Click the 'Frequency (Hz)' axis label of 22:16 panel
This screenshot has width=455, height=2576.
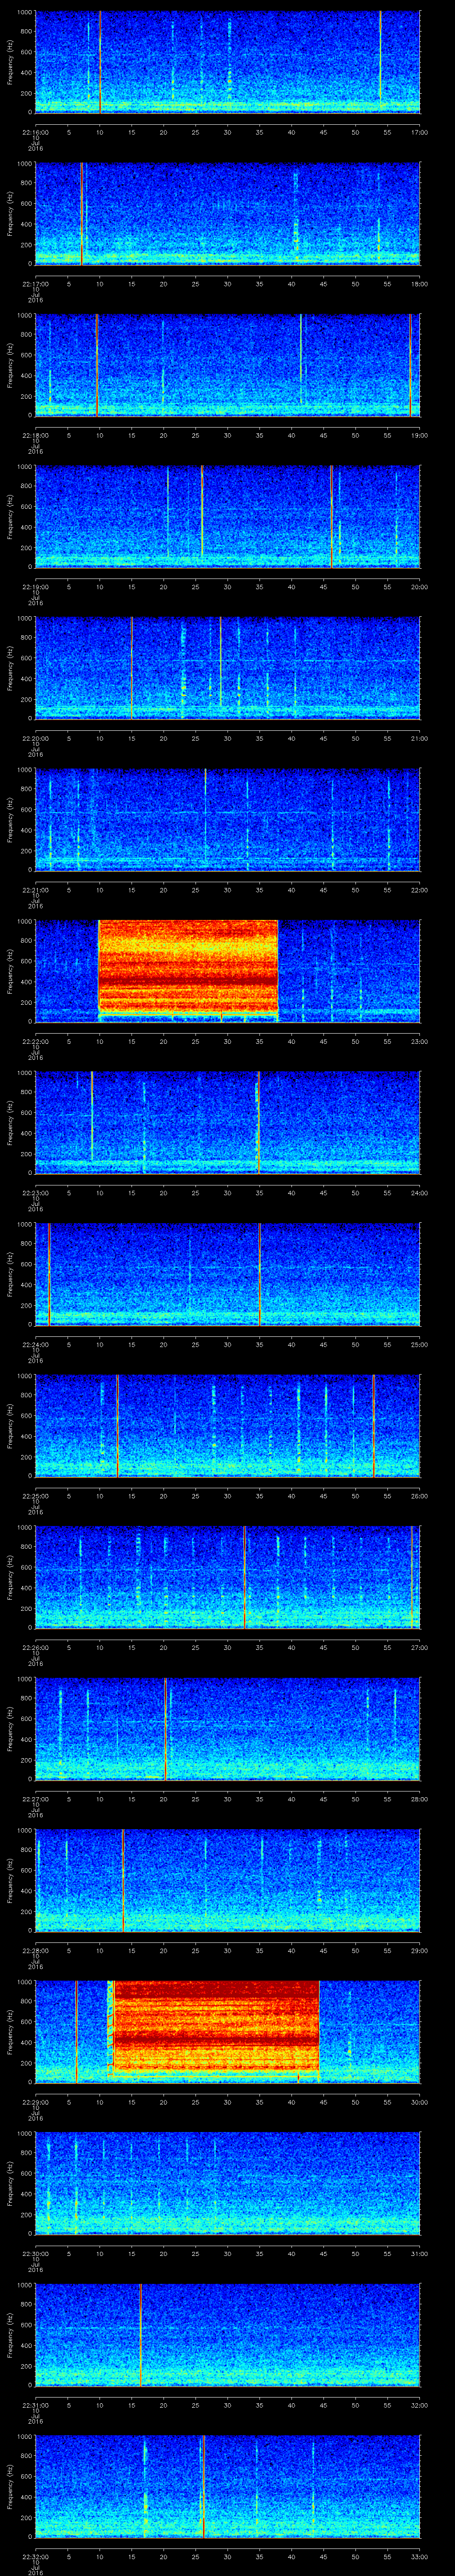point(10,62)
